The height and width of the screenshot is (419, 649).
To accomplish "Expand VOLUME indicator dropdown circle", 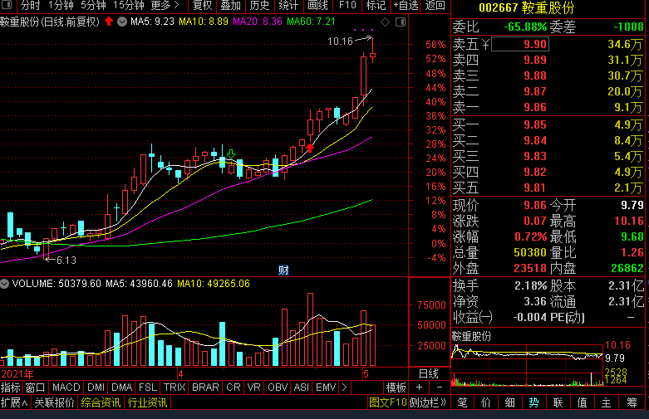I will coord(4,284).
